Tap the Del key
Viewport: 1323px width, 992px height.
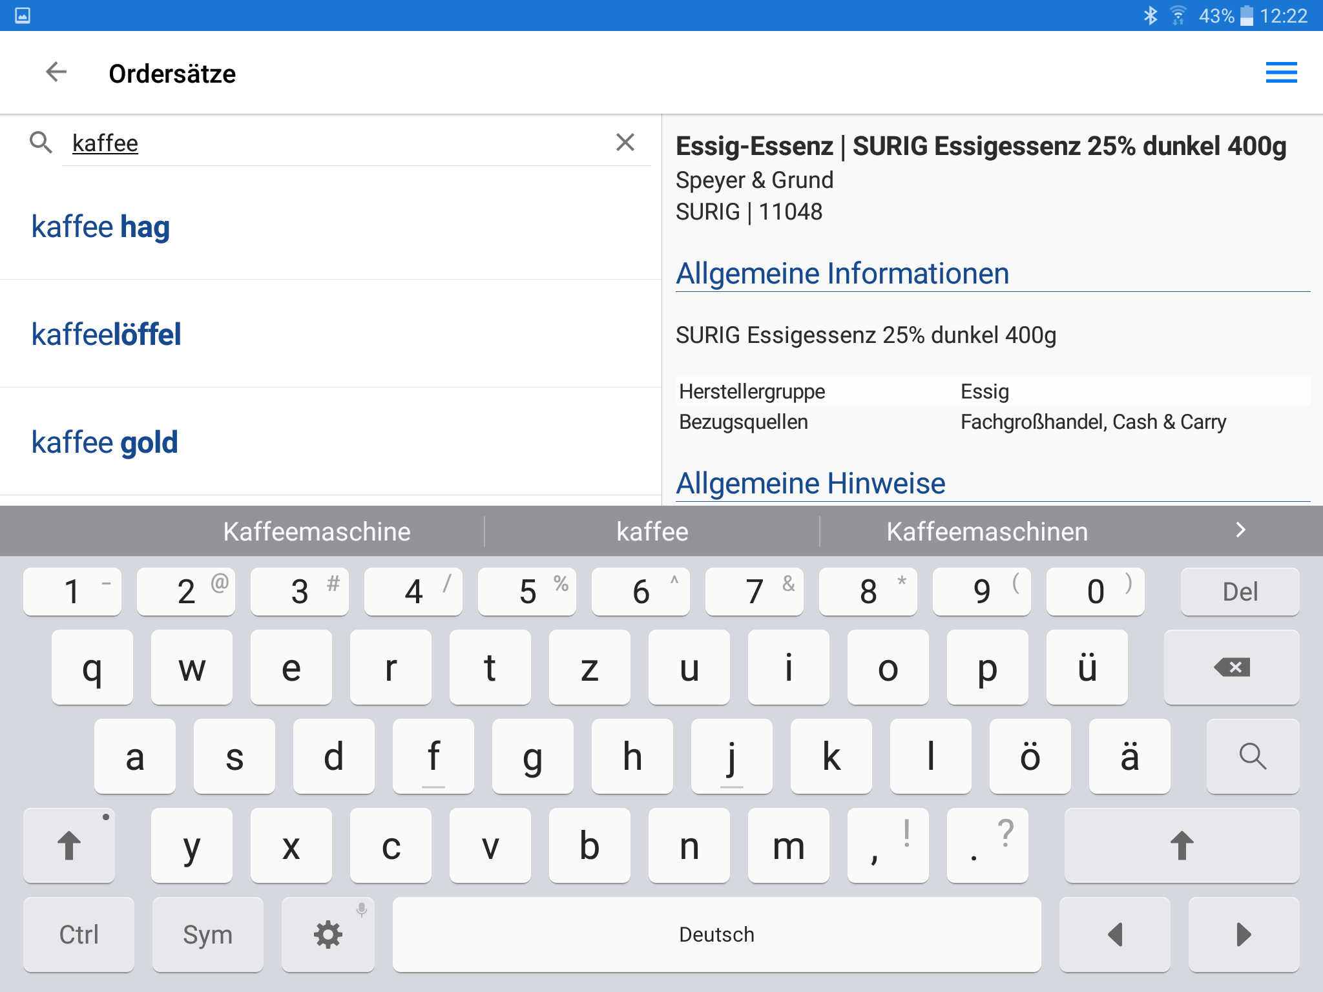(x=1239, y=592)
